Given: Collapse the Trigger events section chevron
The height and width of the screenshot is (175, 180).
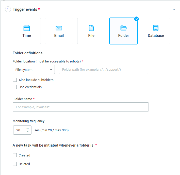Looking at the screenshot, I should point(174,9).
